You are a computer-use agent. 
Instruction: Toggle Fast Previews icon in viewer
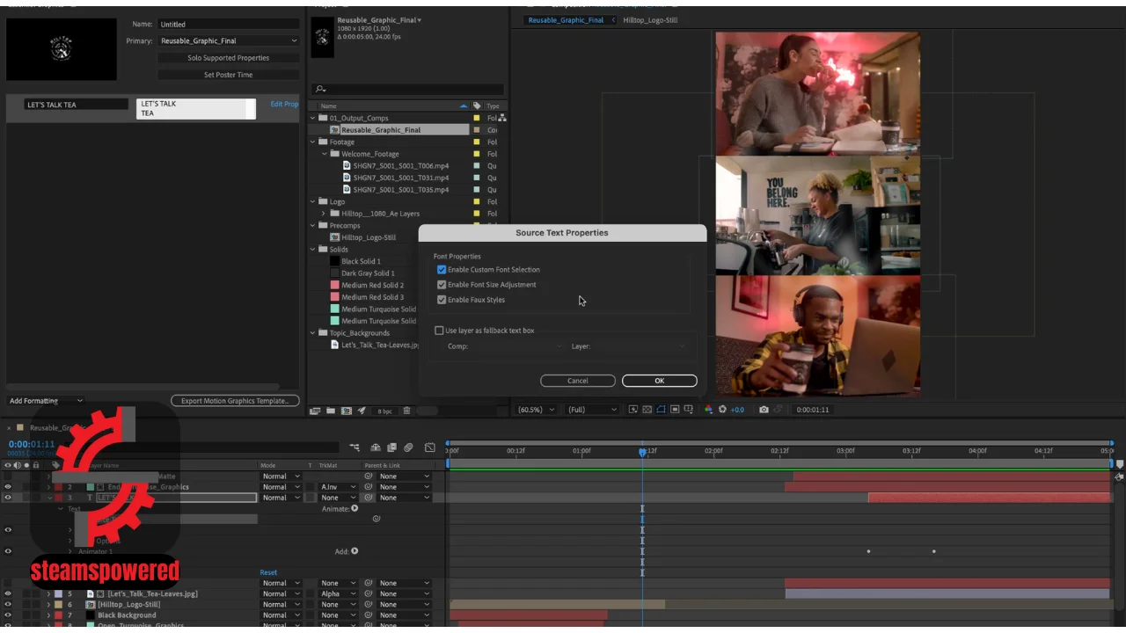[x=633, y=410]
